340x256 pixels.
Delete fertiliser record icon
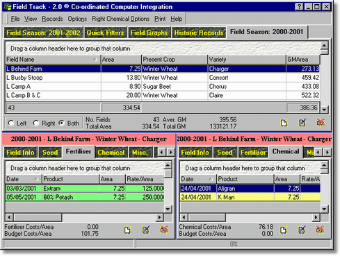(x=164, y=230)
